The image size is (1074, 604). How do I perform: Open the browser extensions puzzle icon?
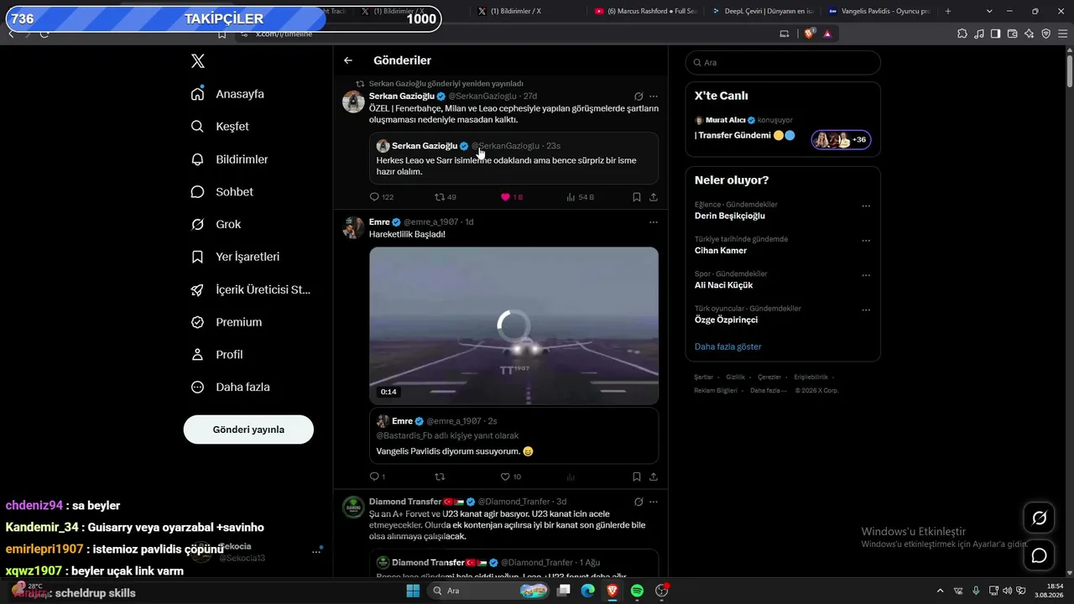tap(962, 34)
